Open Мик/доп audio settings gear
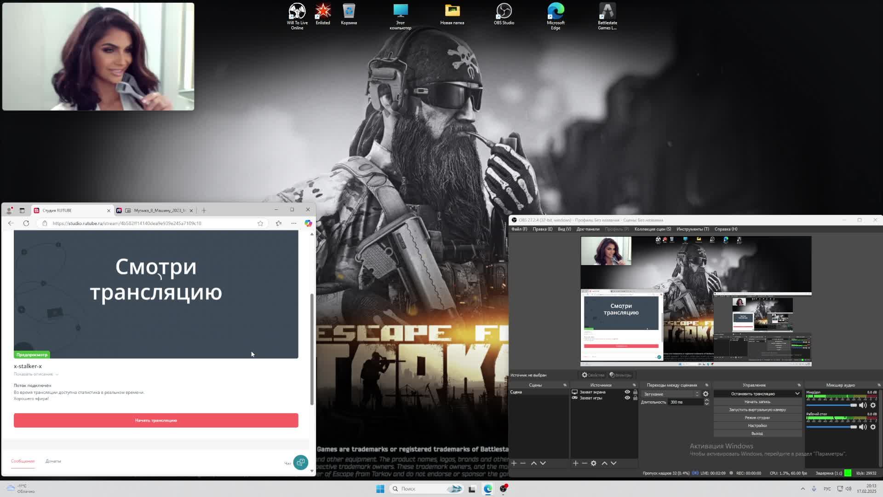 click(873, 405)
